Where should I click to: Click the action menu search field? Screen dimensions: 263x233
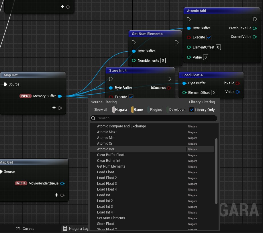pos(154,118)
